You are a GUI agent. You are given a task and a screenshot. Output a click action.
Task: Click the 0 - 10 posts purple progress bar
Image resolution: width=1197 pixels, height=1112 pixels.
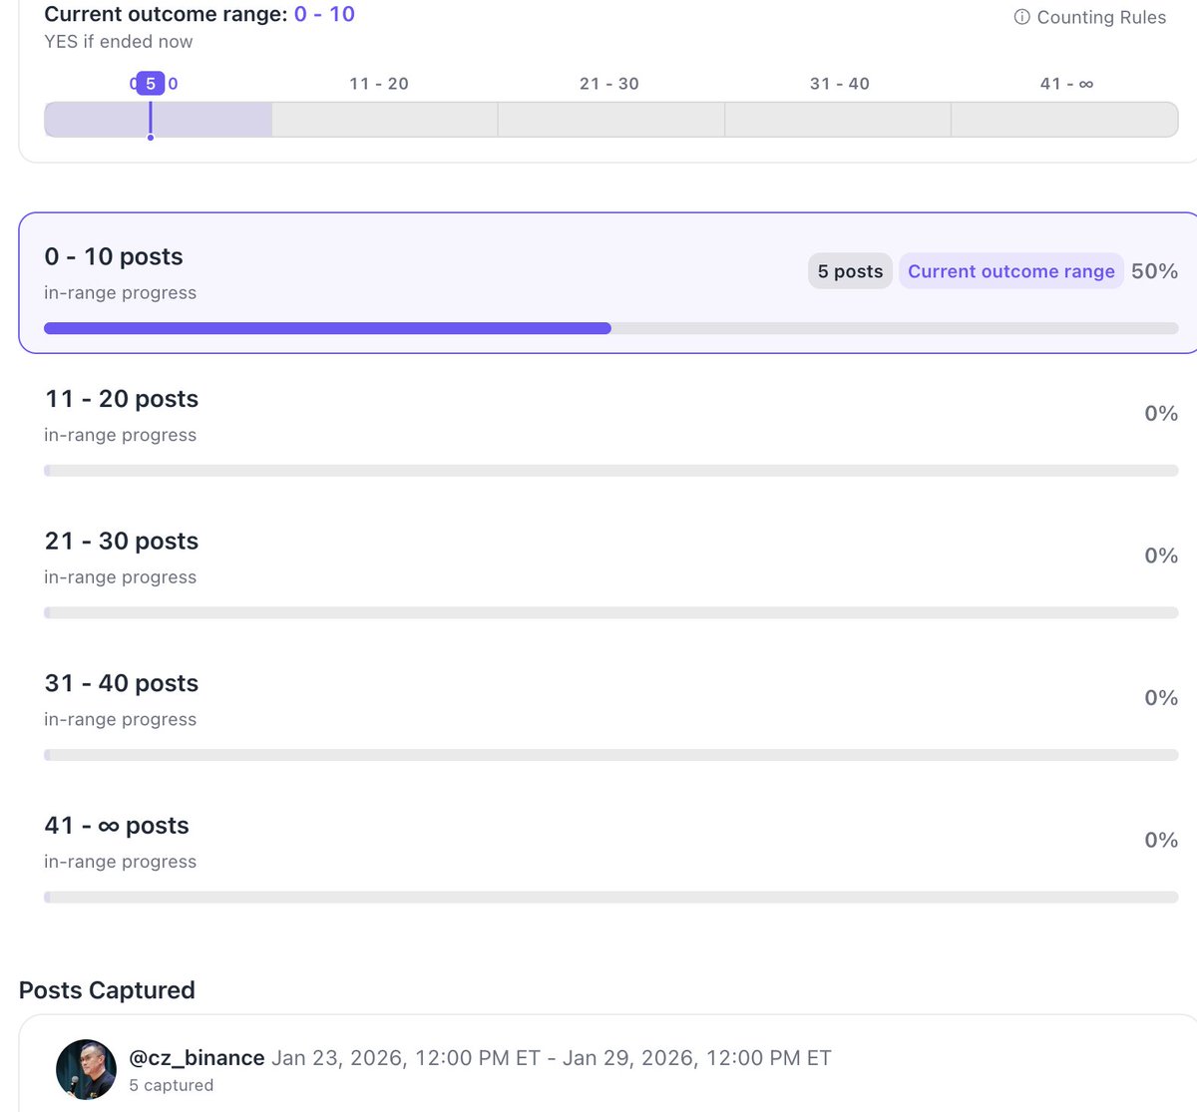coord(327,328)
